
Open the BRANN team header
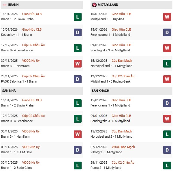click(x=14, y=5)
